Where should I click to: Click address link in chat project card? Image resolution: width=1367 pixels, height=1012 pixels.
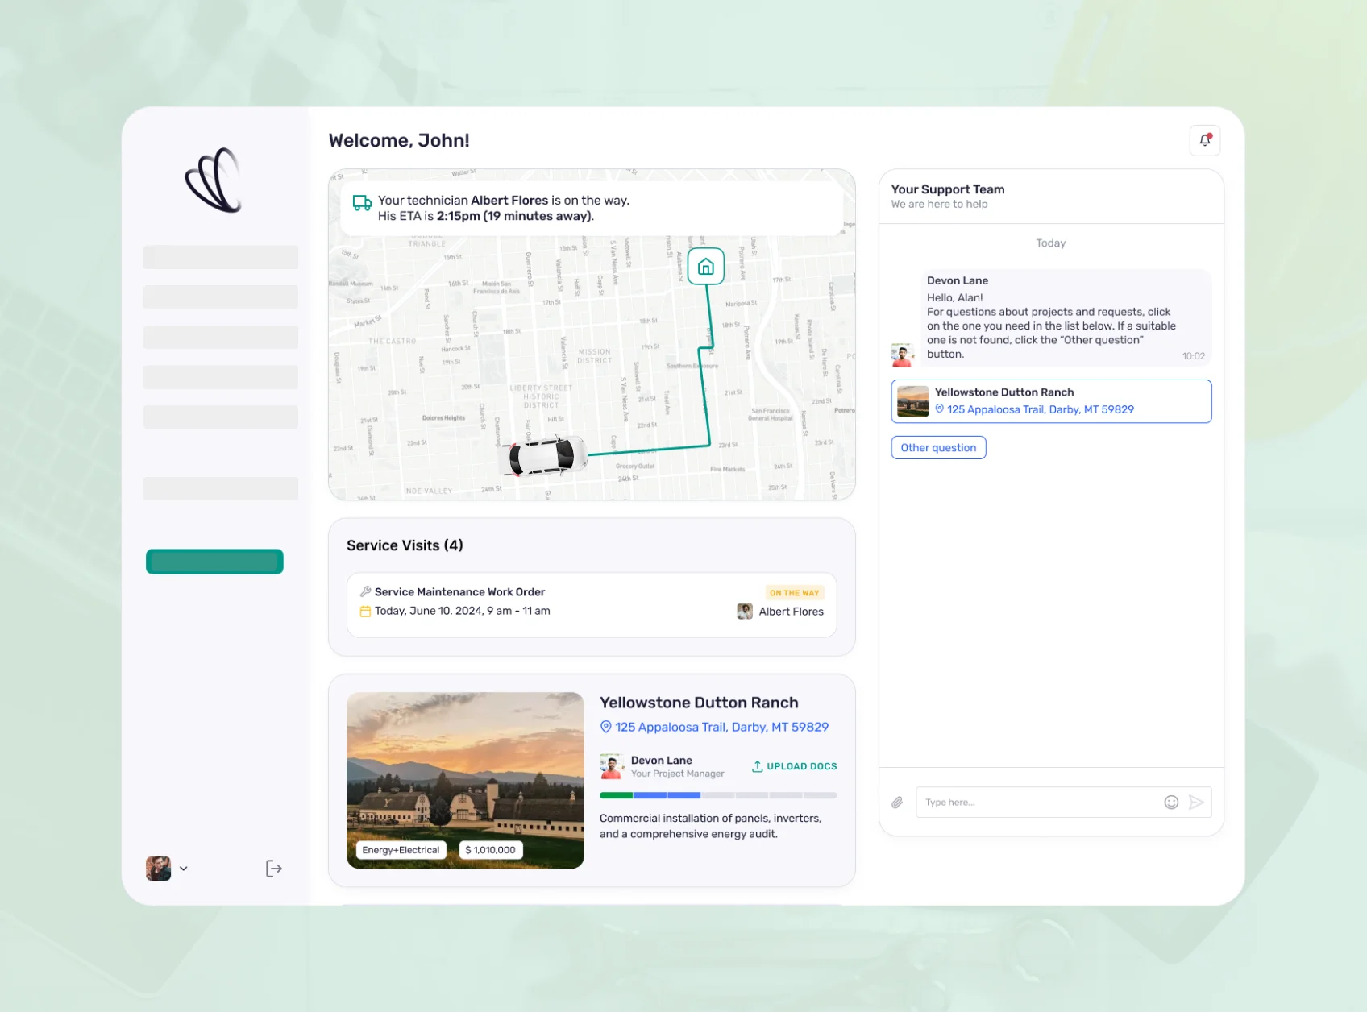tap(1040, 409)
